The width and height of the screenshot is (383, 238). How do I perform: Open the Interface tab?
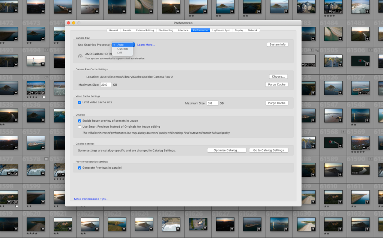coord(183,30)
